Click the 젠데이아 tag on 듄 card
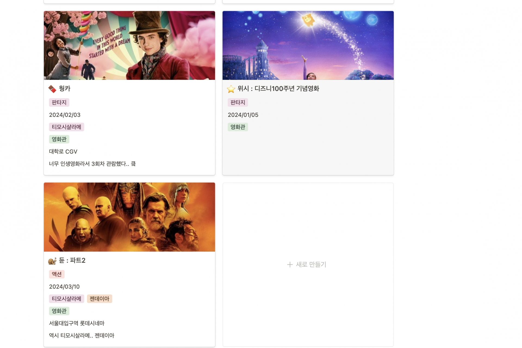Image resolution: width=522 pixels, height=348 pixels. 100,299
